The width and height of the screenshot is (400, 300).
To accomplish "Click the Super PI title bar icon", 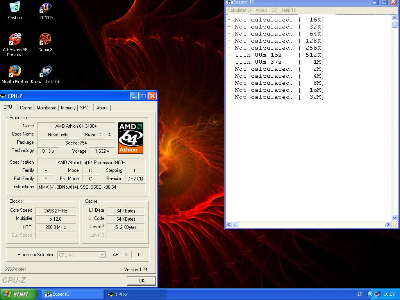I will point(230,2).
